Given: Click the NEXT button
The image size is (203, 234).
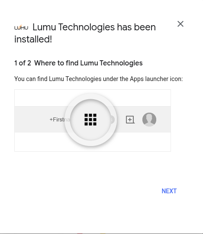Looking at the screenshot, I should 169,191.
